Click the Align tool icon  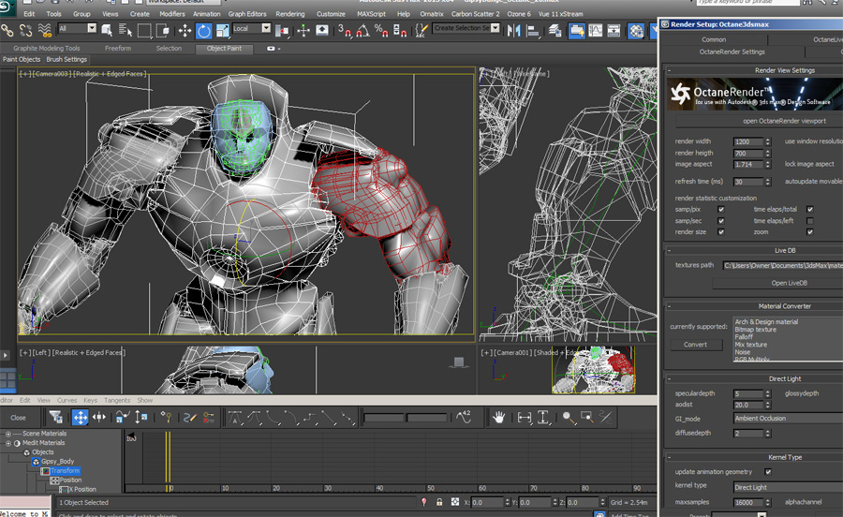533,31
